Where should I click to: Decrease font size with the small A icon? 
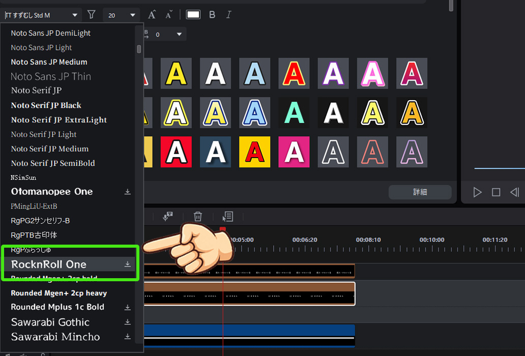(169, 14)
